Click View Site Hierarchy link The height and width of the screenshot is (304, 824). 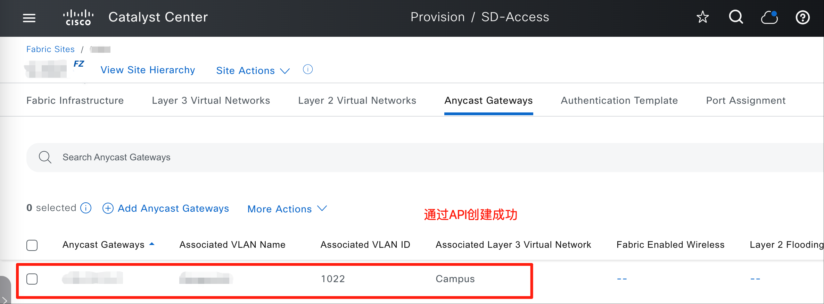coord(148,70)
